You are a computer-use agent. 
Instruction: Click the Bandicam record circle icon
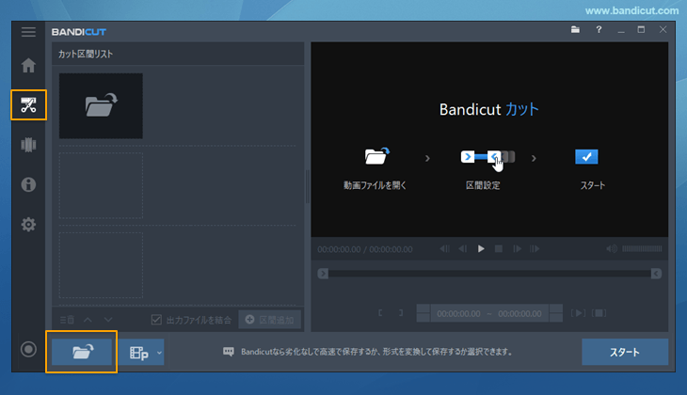[28, 349]
